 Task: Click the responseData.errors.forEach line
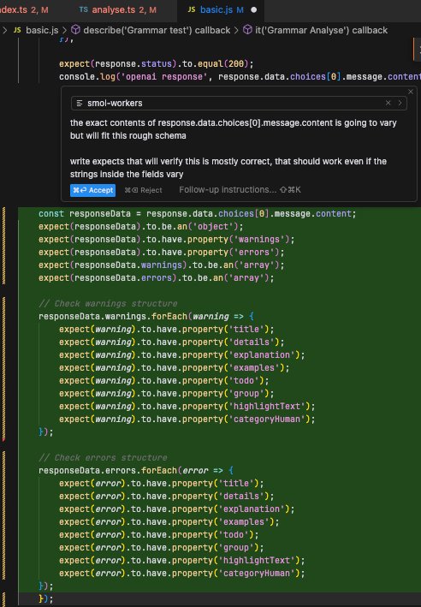click(x=136, y=470)
